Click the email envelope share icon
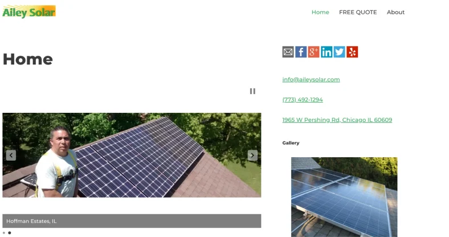 [x=288, y=52]
